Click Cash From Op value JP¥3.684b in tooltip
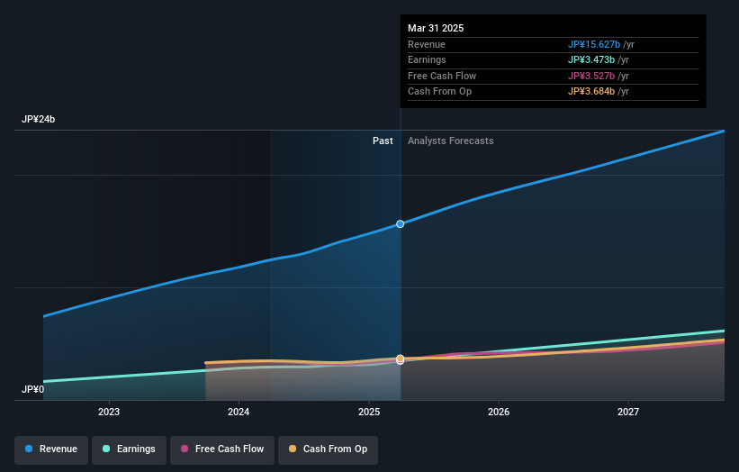This screenshot has width=739, height=472. tap(591, 92)
